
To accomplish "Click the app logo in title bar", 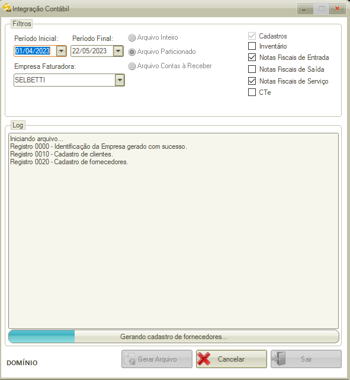I will pos(7,8).
